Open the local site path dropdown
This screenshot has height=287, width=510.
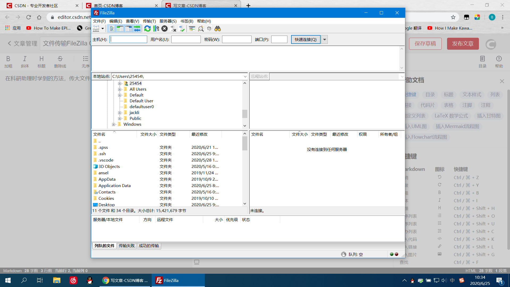[x=245, y=77]
